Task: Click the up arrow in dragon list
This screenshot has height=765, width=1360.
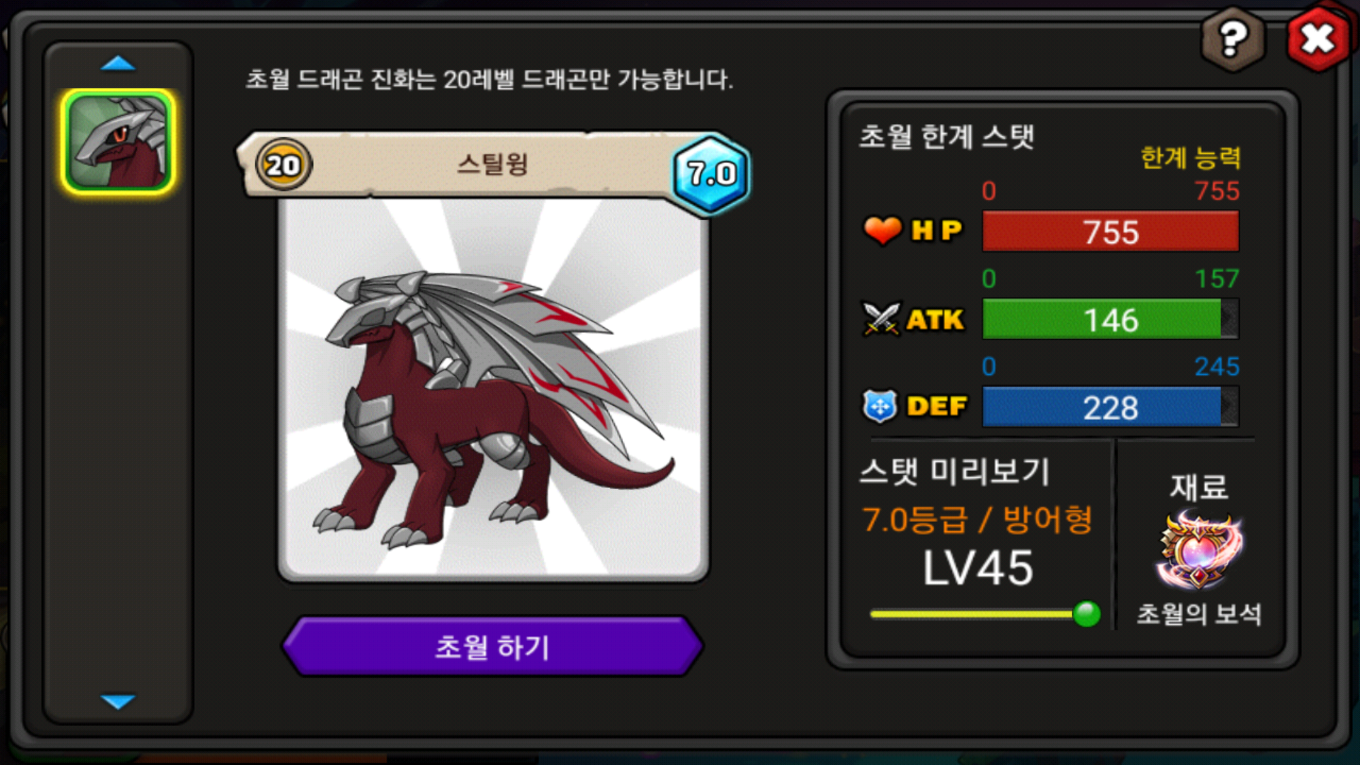Action: click(x=118, y=64)
